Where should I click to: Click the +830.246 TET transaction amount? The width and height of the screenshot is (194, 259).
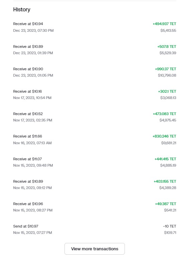coord(164,136)
